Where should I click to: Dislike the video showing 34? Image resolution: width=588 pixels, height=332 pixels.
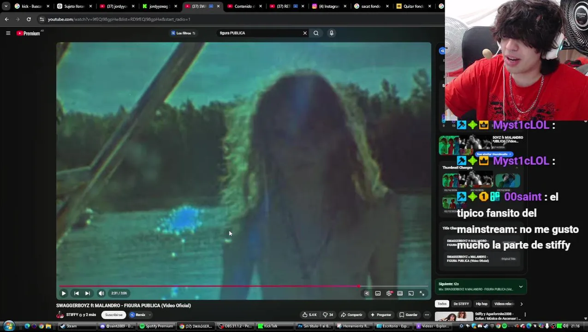pos(328,315)
